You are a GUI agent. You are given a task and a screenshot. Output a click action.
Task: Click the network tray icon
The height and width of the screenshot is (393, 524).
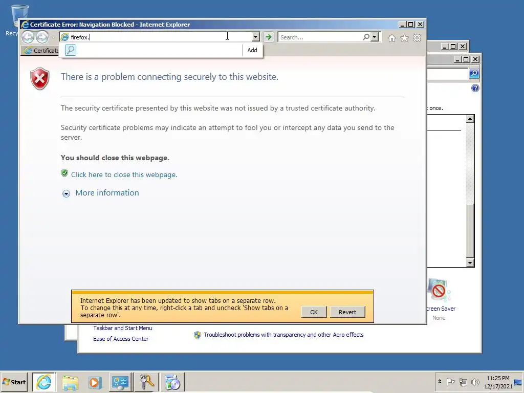point(463,382)
